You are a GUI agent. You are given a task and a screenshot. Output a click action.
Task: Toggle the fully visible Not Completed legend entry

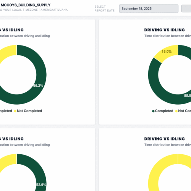tap(28, 111)
